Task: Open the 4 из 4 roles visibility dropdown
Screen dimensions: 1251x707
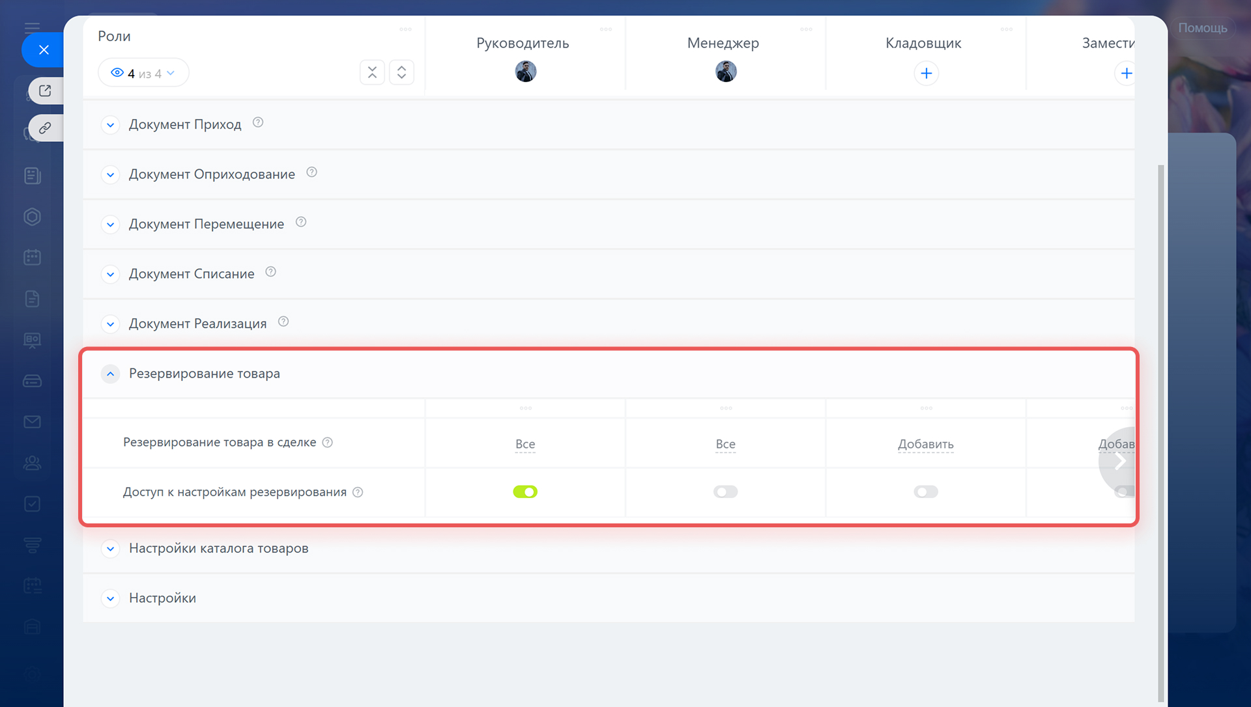Action: click(x=143, y=73)
